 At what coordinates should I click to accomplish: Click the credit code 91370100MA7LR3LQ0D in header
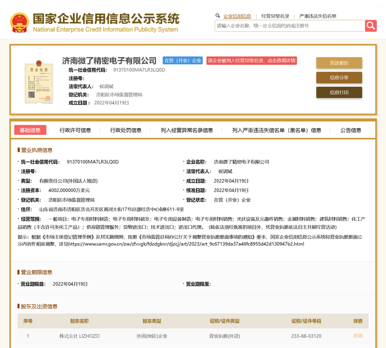(139, 70)
